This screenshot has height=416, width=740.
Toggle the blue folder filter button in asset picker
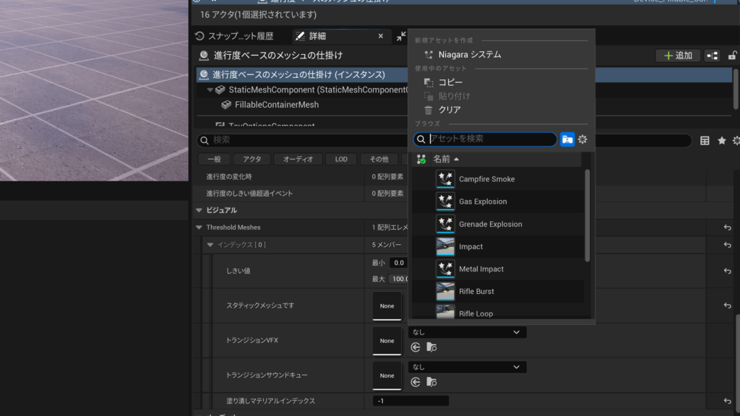point(567,139)
